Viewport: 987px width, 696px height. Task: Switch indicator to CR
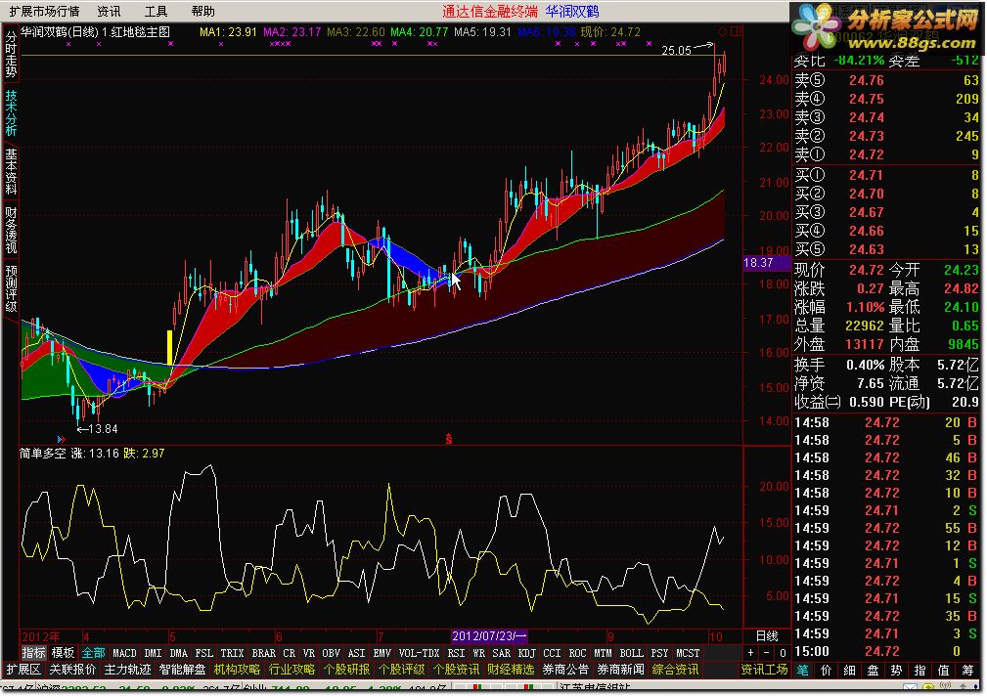coord(289,653)
